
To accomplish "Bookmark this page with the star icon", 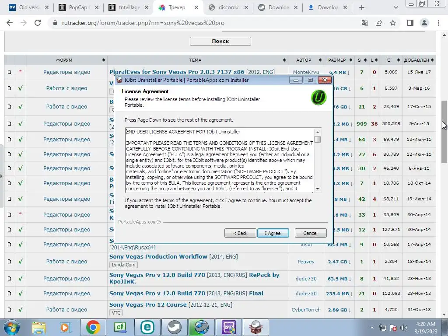I will 393,23.
